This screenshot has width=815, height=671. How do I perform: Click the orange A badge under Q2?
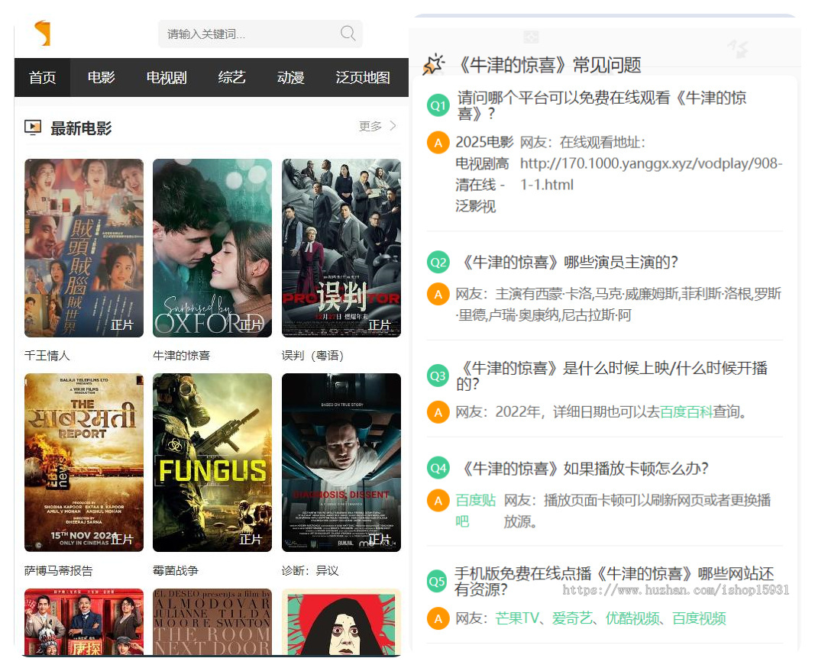point(438,295)
